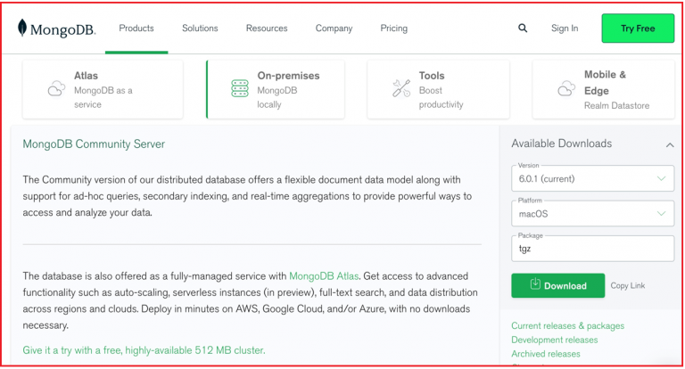
Task: Collapse the Available Downloads section
Action: 669,144
